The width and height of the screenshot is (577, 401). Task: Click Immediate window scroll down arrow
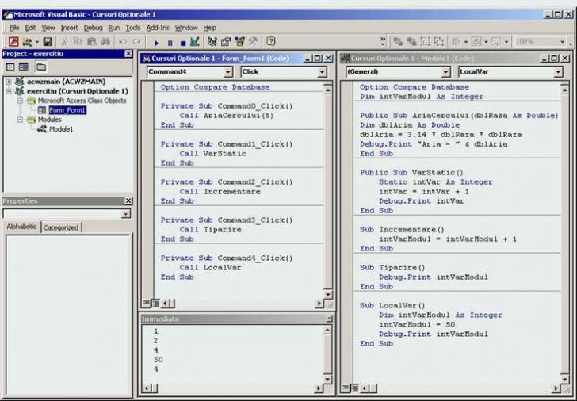[327, 379]
